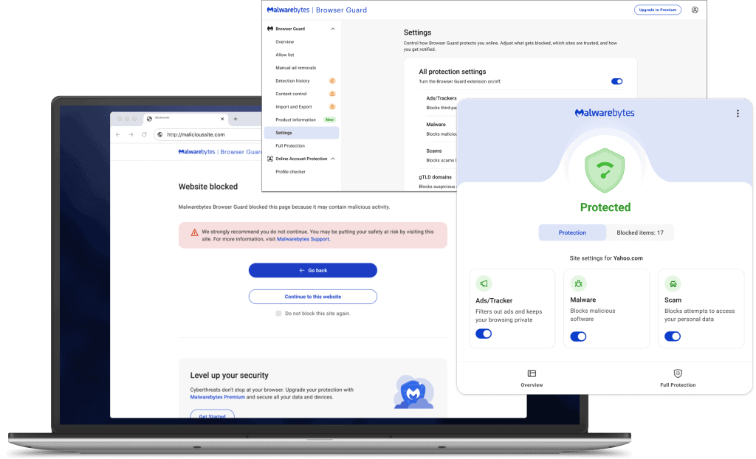The width and height of the screenshot is (756, 459).
Task: Open a new browser tab with plus icon
Action: (236, 119)
